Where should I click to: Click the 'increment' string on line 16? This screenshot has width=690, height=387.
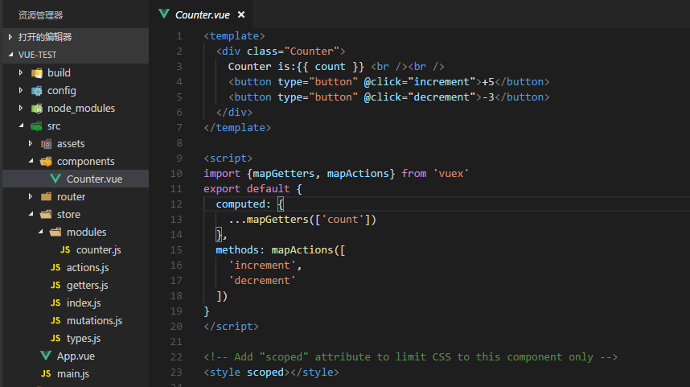click(x=262, y=265)
